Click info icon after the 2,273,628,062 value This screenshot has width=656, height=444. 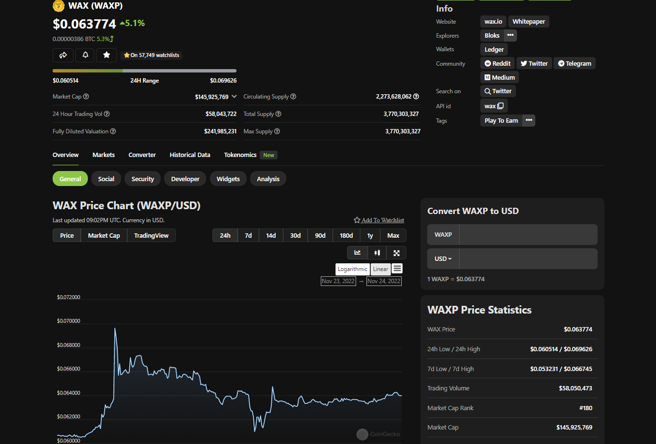(416, 97)
